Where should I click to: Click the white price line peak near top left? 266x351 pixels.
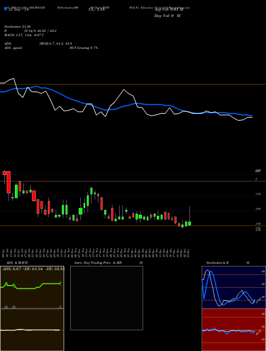coord(13,78)
